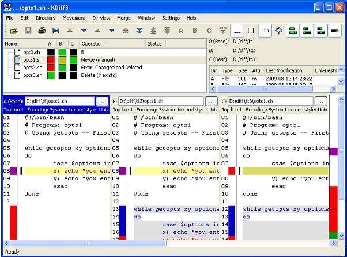Screen dimensions: 347x257
Task: Browse for file C with the ... button
Action: pos(320,102)
